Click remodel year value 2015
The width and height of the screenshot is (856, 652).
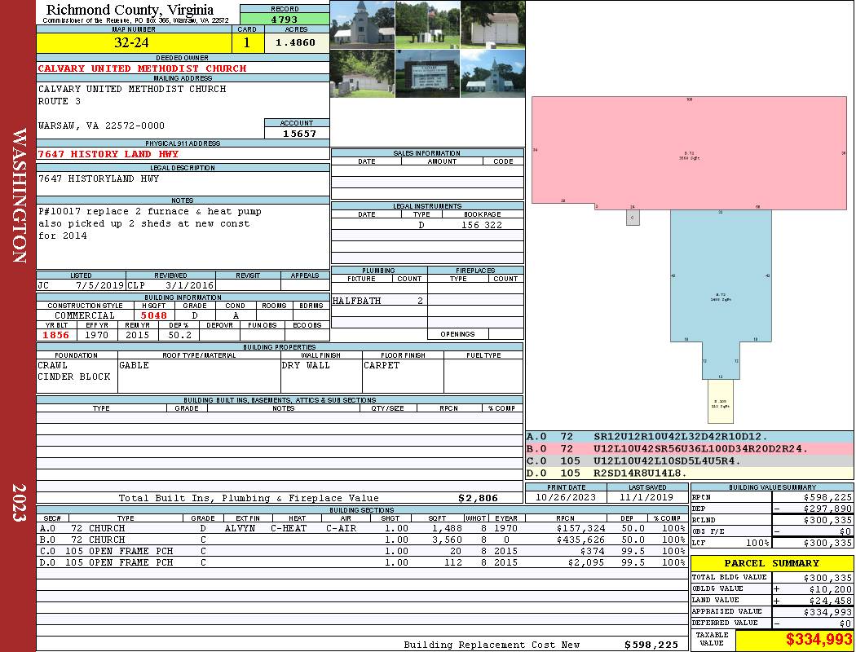(137, 335)
